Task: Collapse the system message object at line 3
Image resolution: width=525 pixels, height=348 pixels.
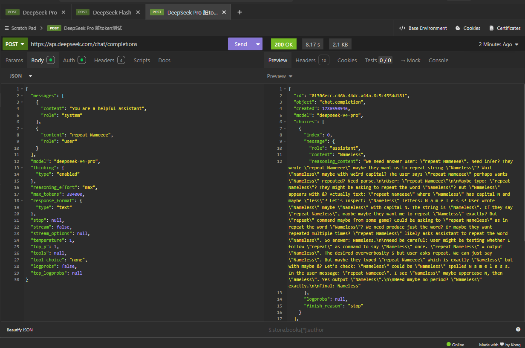Action: [22, 102]
